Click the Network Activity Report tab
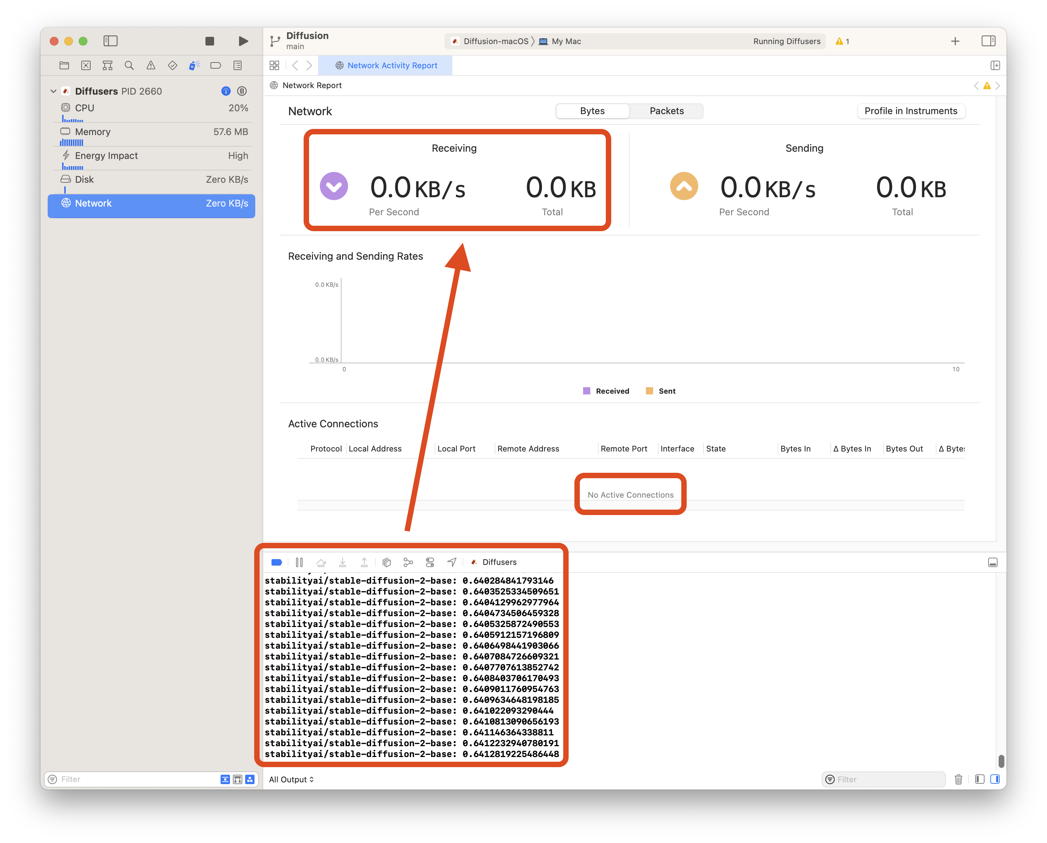The width and height of the screenshot is (1047, 843). coord(386,65)
